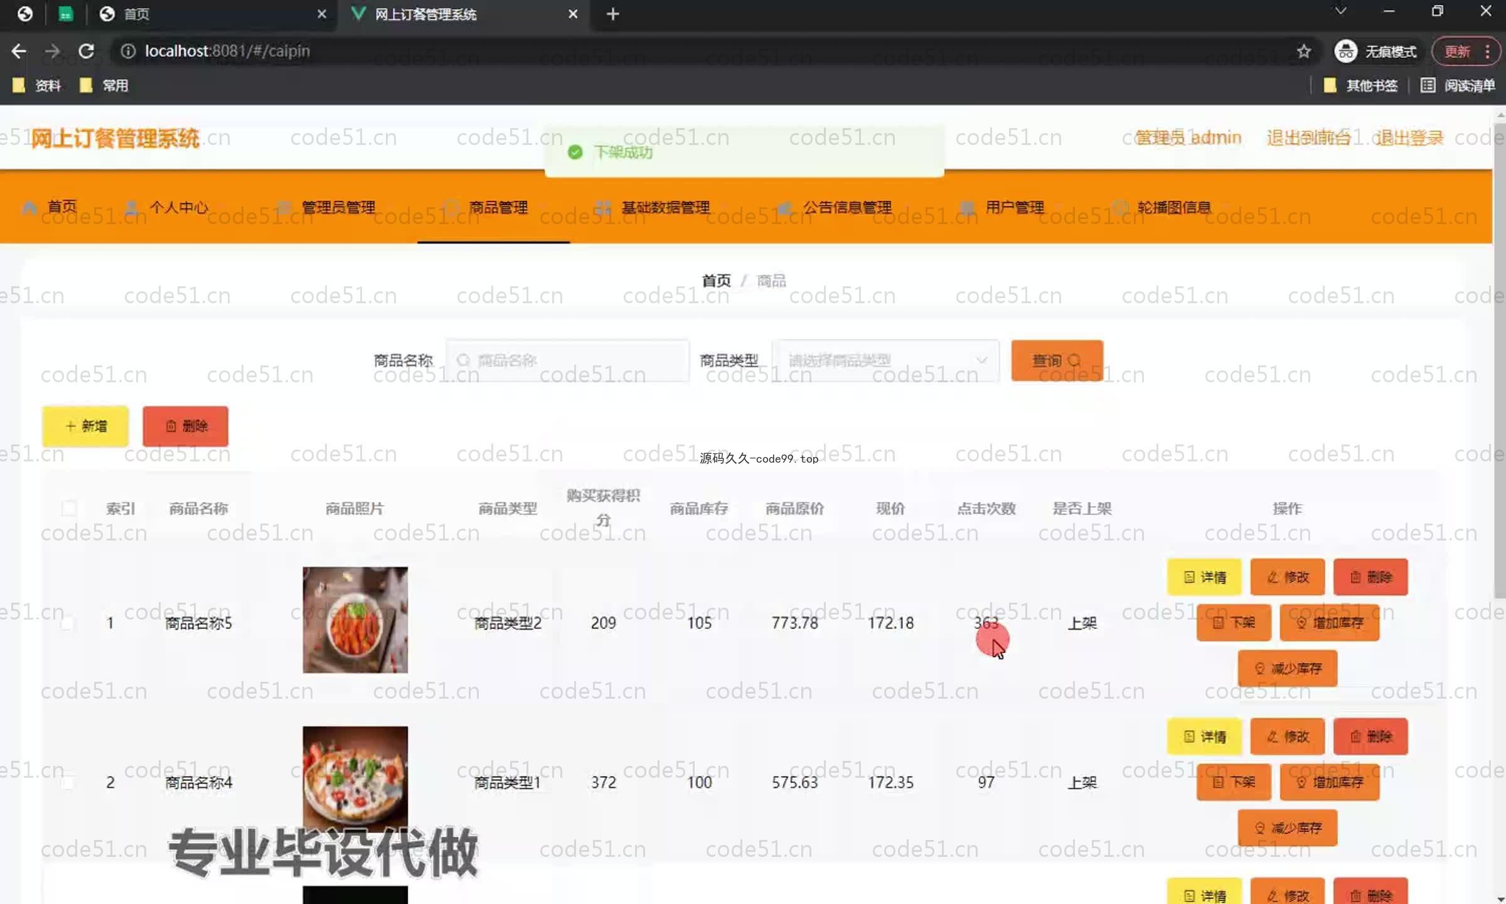Click the browser back arrow
The height and width of the screenshot is (904, 1506).
19,51
